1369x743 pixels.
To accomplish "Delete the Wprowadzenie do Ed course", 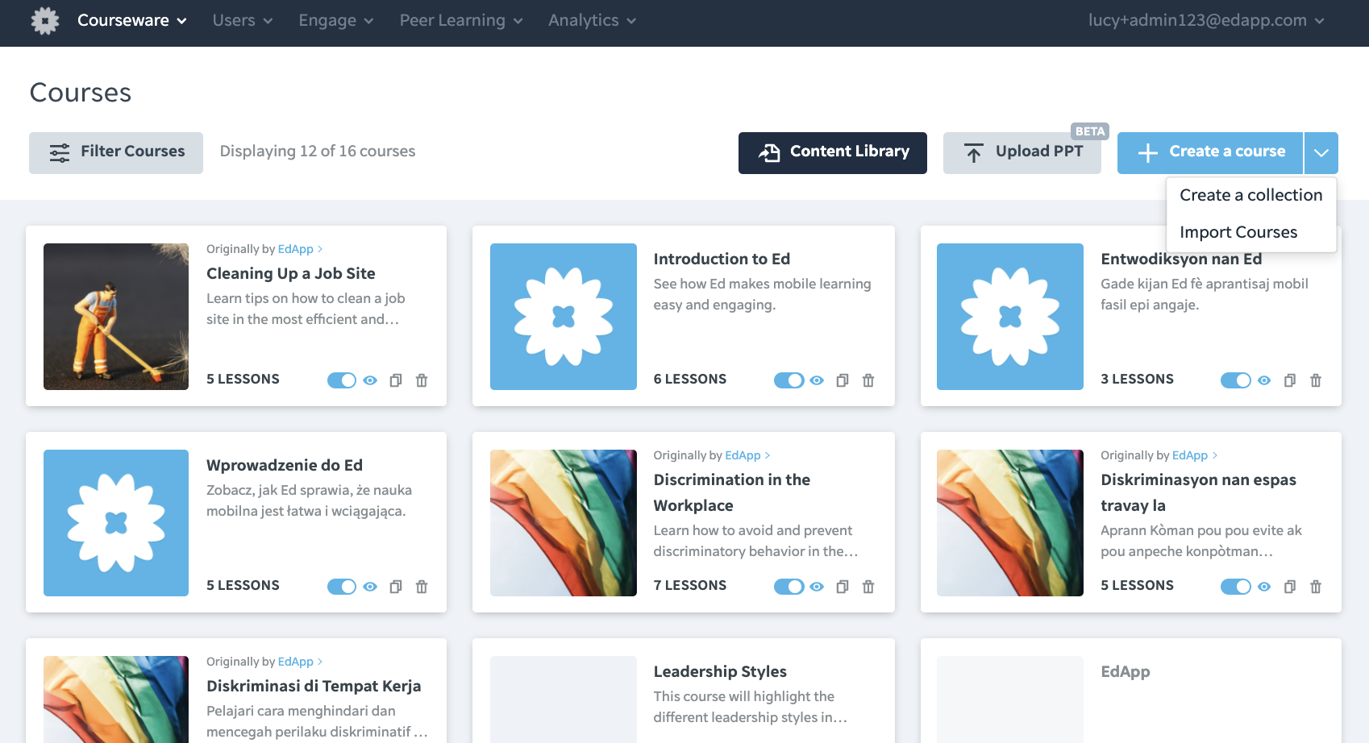I will tap(422, 587).
